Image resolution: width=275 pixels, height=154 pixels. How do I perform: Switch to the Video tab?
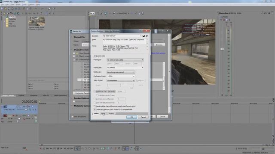point(96,113)
